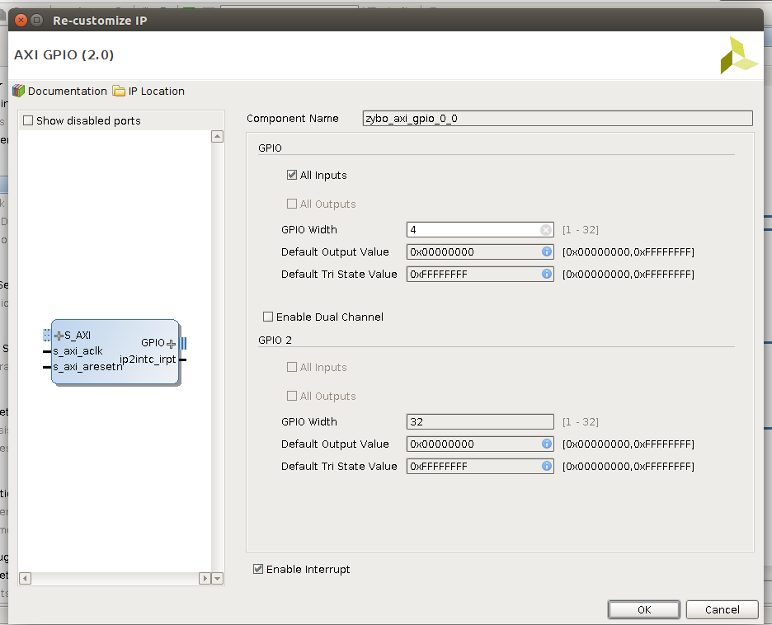
Task: Click the Documentation book icon
Action: 19,91
